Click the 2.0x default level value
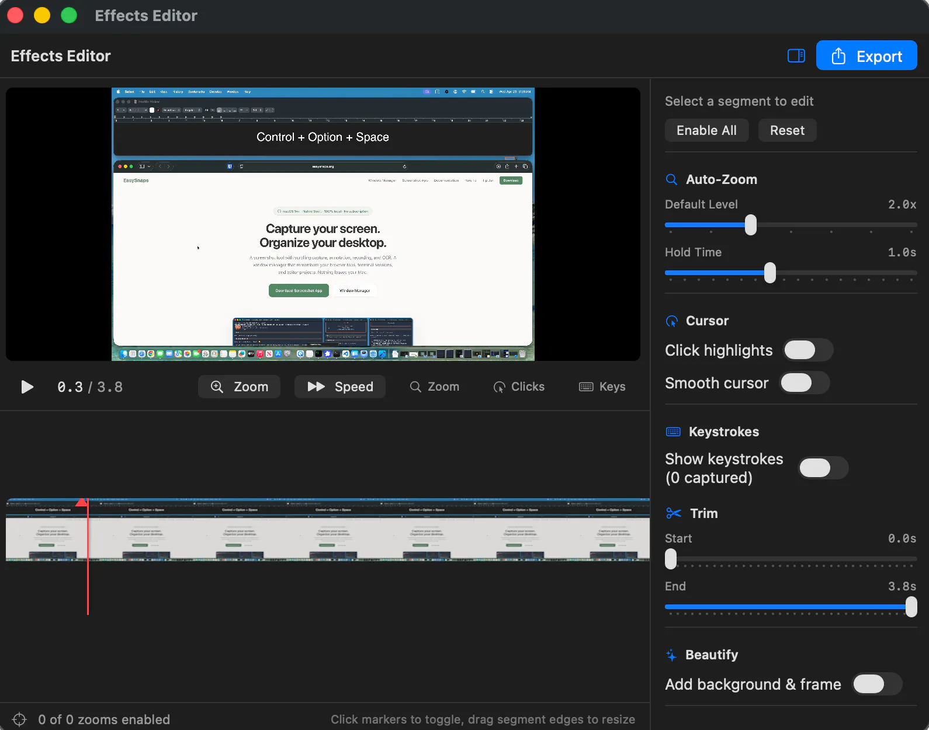 (x=902, y=204)
